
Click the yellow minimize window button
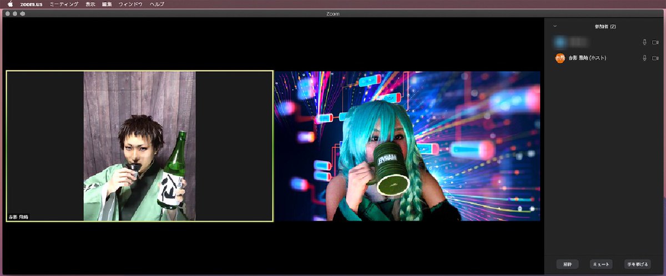(15, 14)
